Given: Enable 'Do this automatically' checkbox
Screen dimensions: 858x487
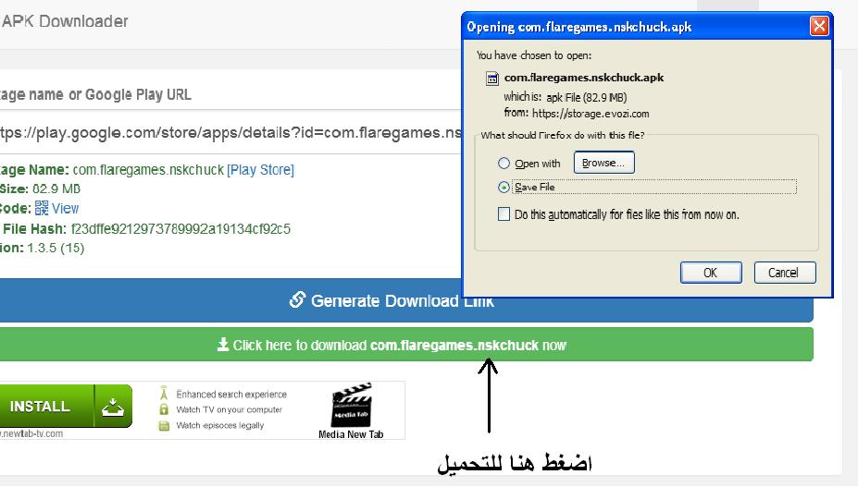Looking at the screenshot, I should tap(504, 214).
